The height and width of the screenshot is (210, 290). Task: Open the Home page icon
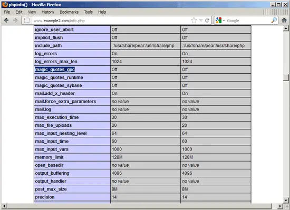coord(284,20)
